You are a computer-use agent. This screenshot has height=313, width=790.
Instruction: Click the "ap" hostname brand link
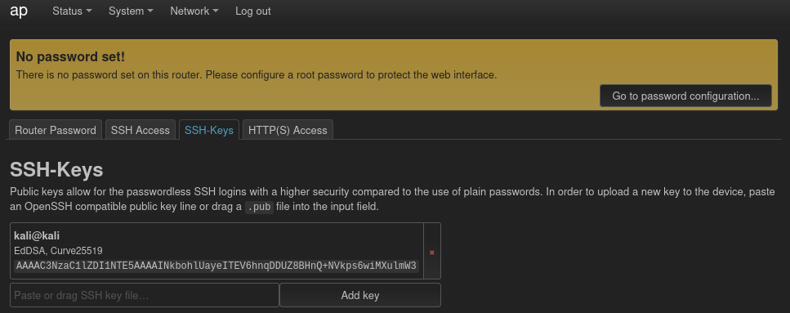click(19, 11)
